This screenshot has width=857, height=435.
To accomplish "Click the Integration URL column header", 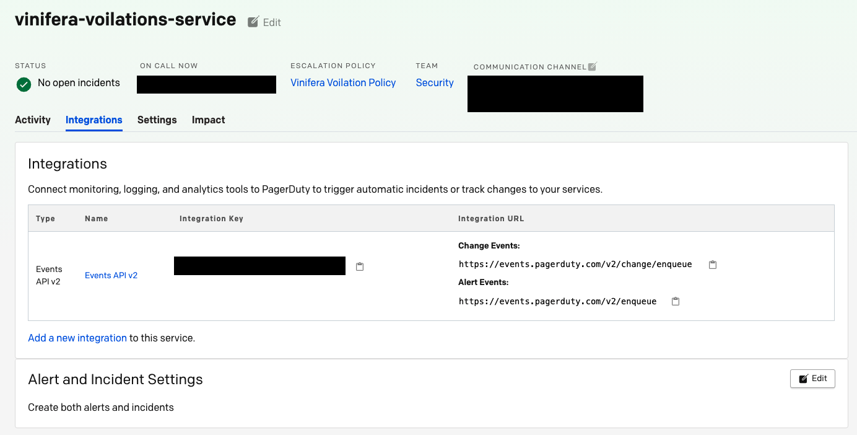I will (x=491, y=219).
